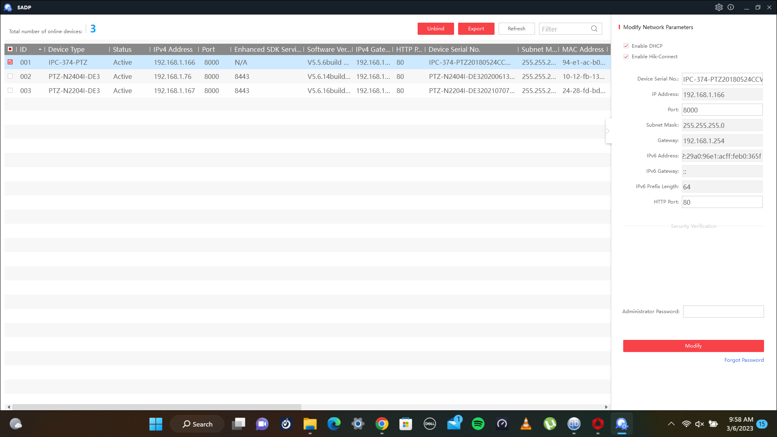
Task: Click the Refresh button above the device list
Action: [x=516, y=28]
